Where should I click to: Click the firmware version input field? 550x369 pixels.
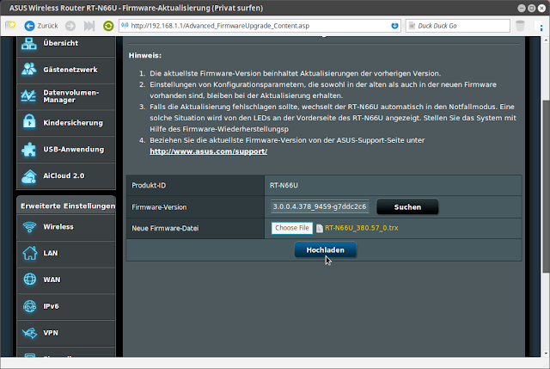[320, 206]
